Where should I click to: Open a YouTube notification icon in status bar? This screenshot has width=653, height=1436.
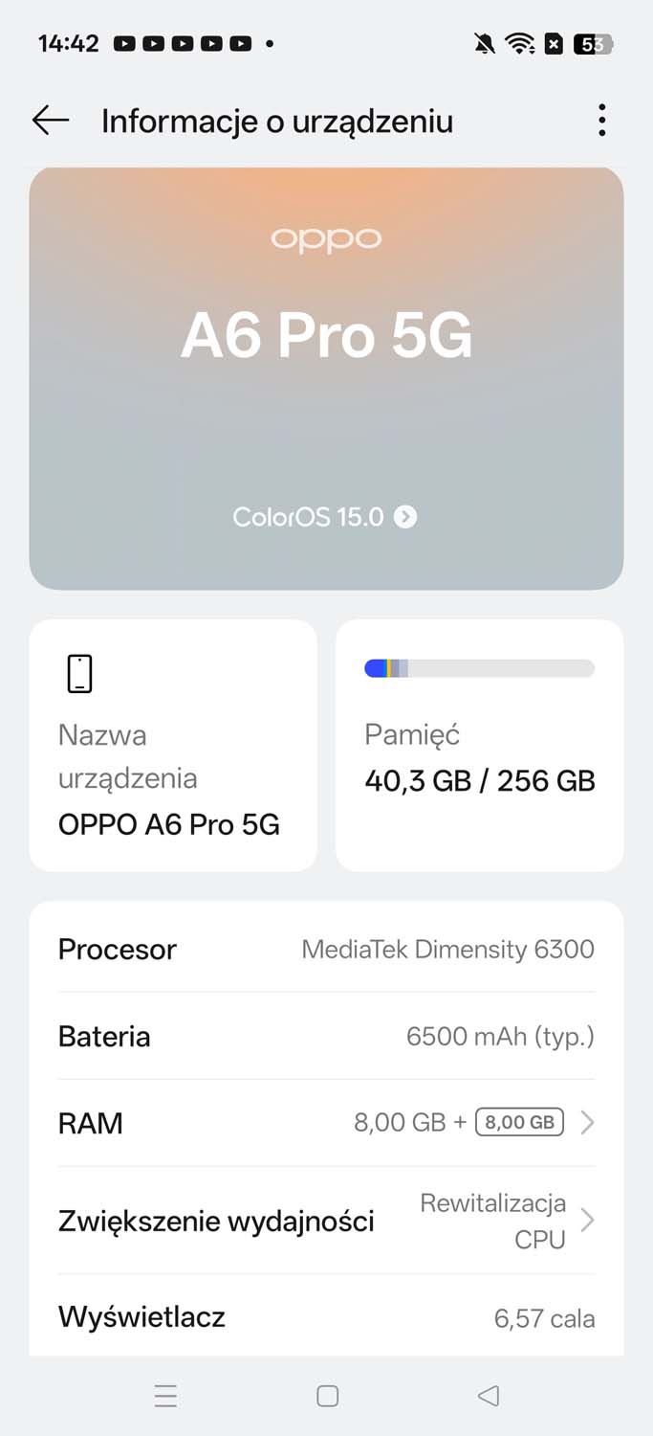pyautogui.click(x=124, y=43)
